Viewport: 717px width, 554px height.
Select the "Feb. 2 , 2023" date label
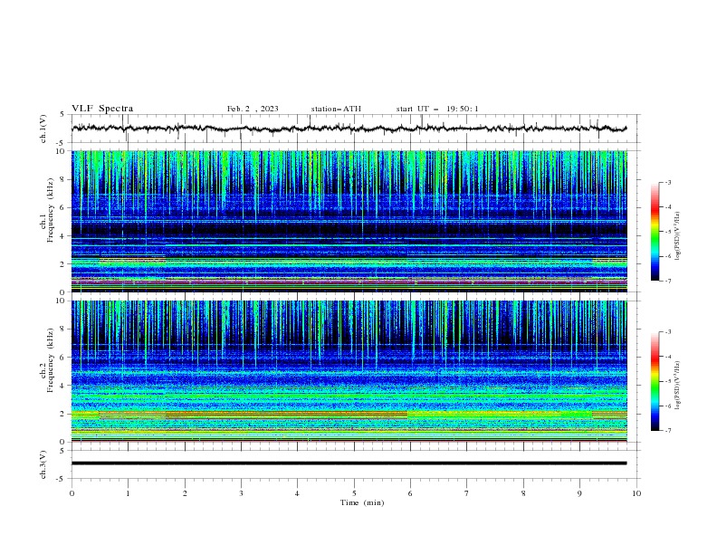click(253, 109)
